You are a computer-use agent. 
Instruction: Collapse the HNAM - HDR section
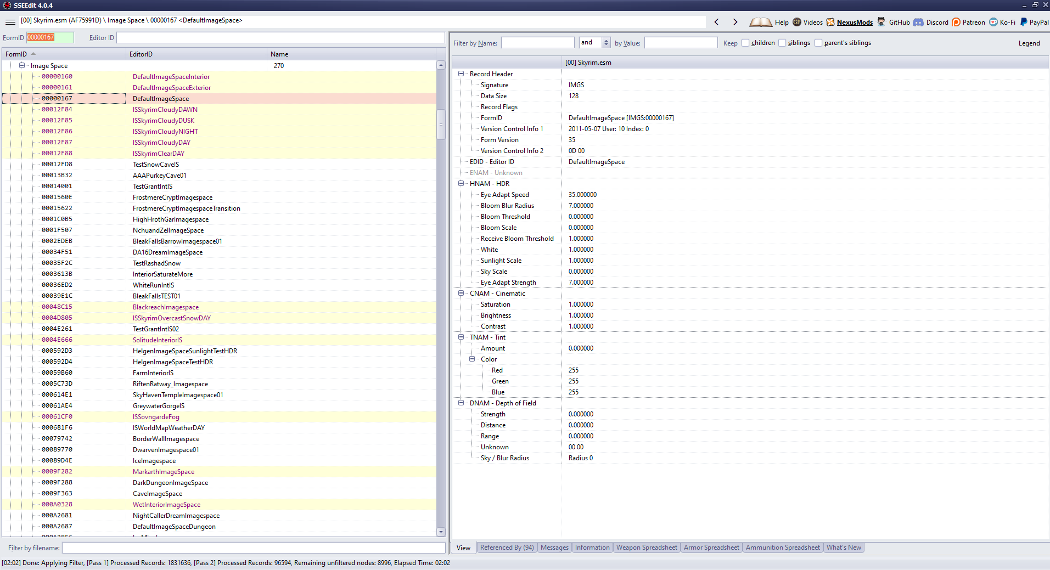pyautogui.click(x=461, y=183)
